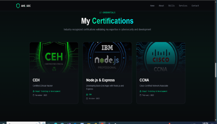217x124 pixels.
Task: Navigate to the Skills section
Action: point(171,6)
